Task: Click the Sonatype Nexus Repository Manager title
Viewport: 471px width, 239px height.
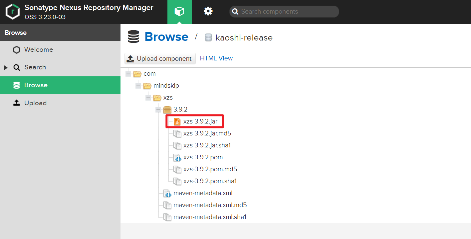Action: pyautogui.click(x=89, y=8)
